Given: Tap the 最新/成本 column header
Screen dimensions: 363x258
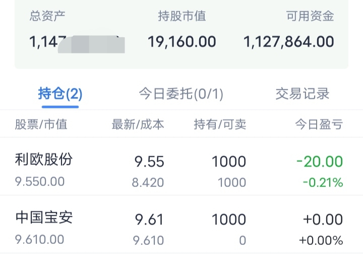Looking at the screenshot, I should tap(138, 124).
